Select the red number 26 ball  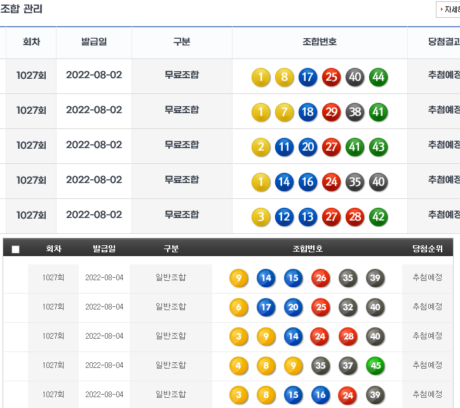coord(321,278)
